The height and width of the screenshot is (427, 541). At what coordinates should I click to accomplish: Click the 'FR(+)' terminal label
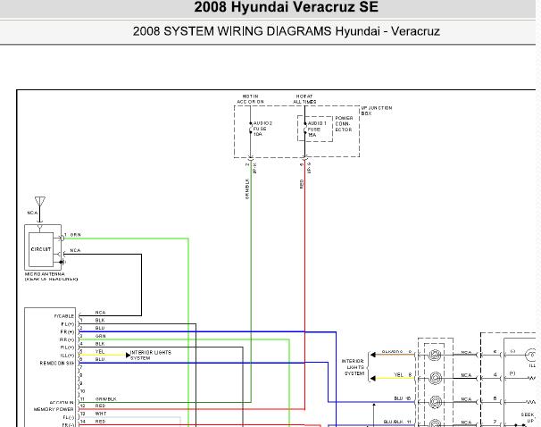pyautogui.click(x=67, y=332)
